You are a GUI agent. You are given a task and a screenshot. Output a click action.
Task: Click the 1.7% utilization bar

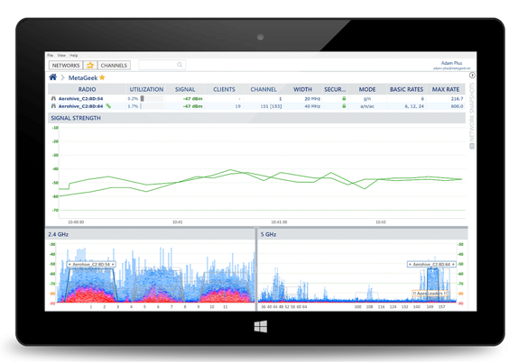point(152,106)
